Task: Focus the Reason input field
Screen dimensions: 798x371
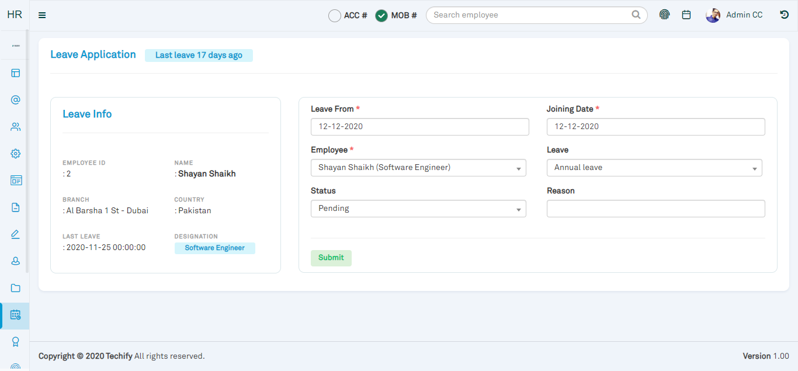Action: pyautogui.click(x=656, y=209)
